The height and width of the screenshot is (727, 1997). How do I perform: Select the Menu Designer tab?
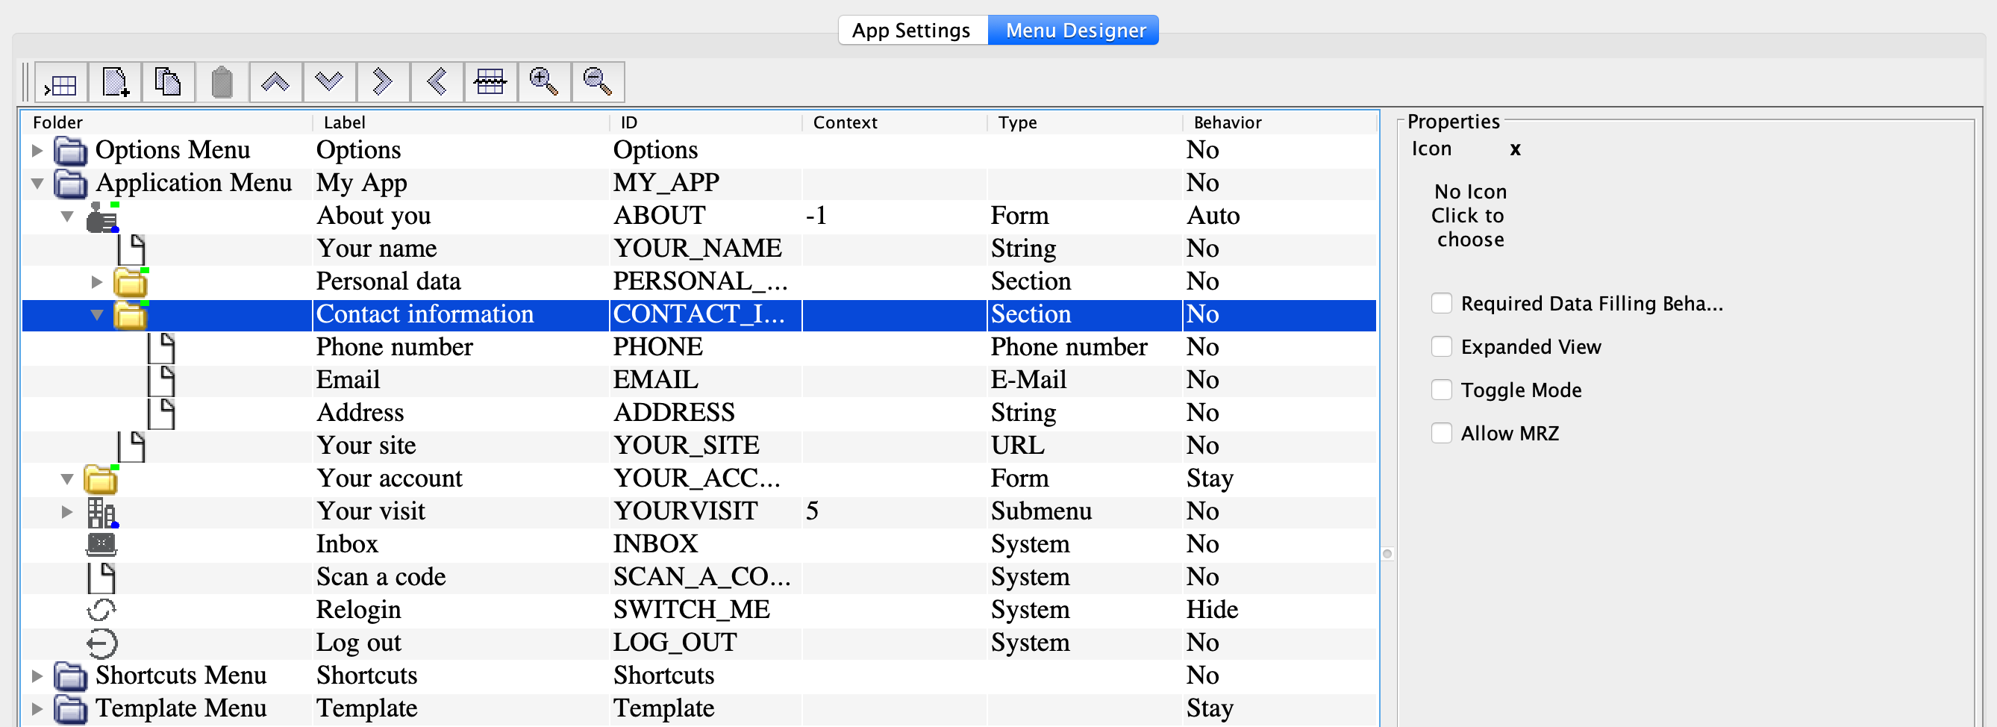(x=1075, y=30)
